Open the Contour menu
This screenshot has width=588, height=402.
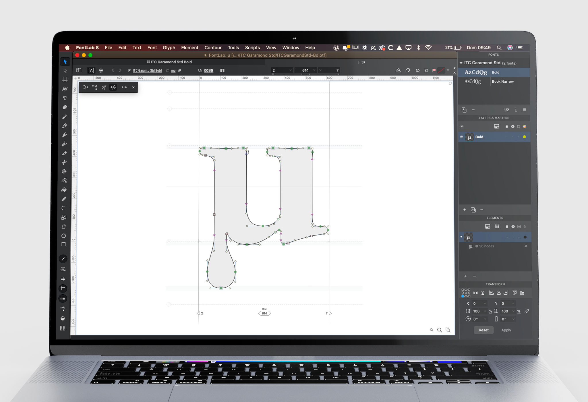(213, 48)
